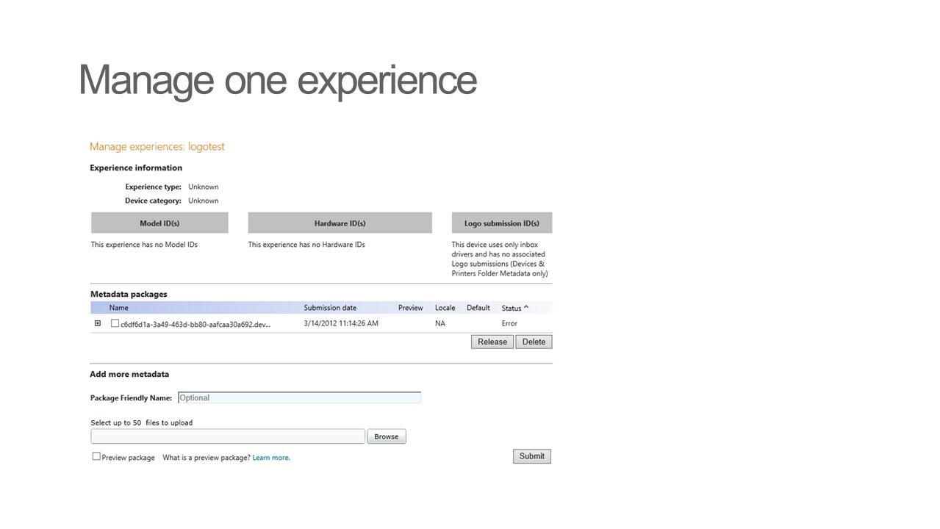Enable the Preview package checkbox
The height and width of the screenshot is (529, 940).
pyautogui.click(x=96, y=456)
